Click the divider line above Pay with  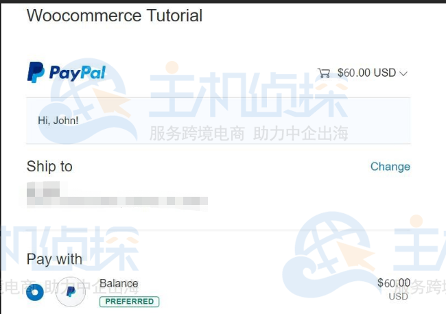[218, 230]
